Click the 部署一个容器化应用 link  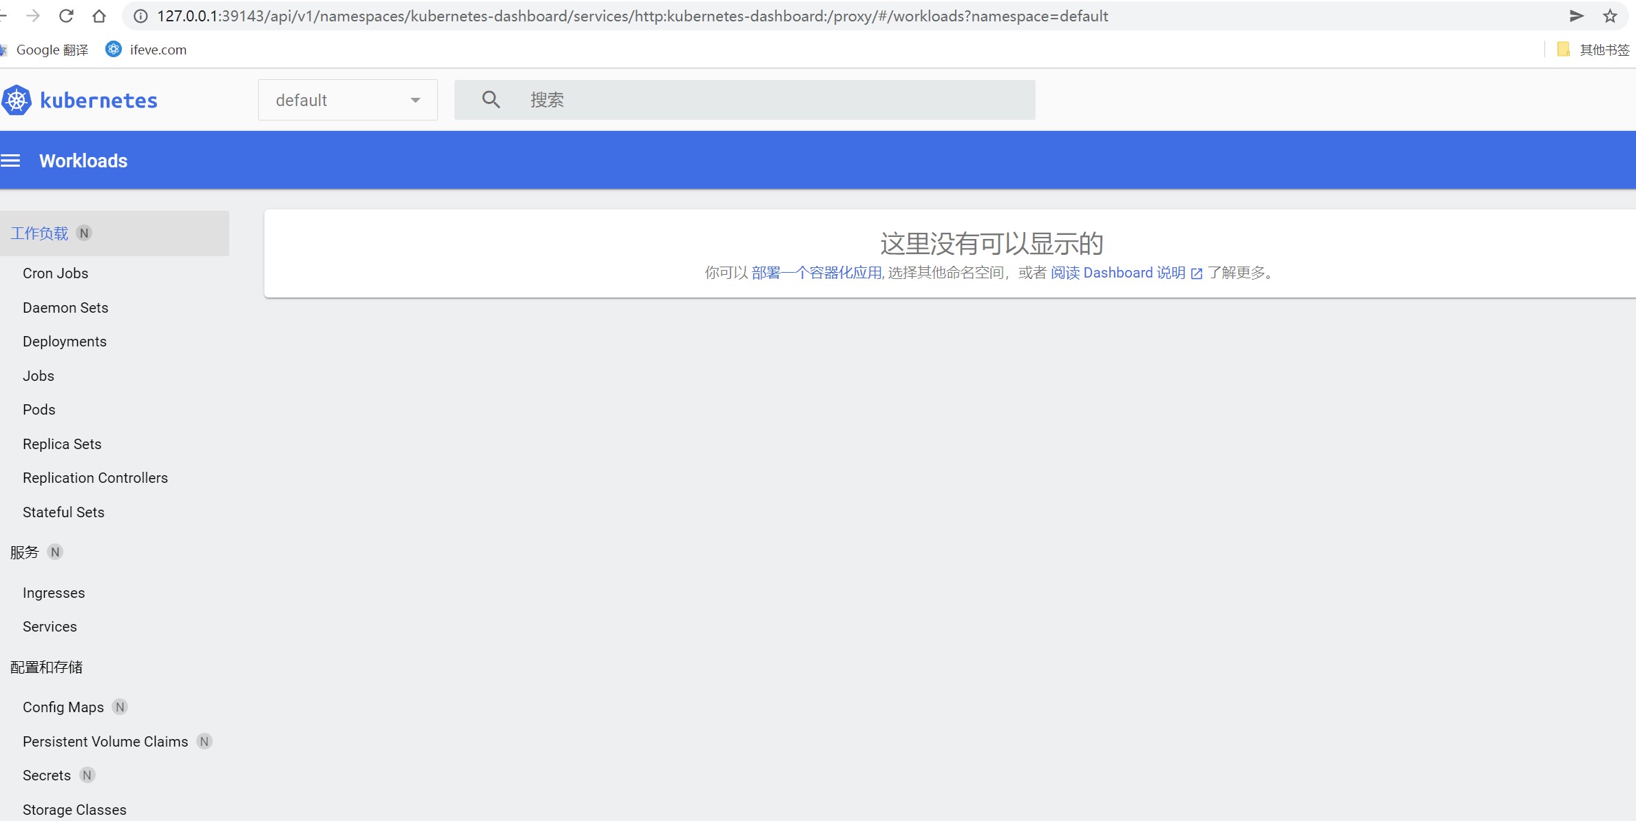coord(817,273)
